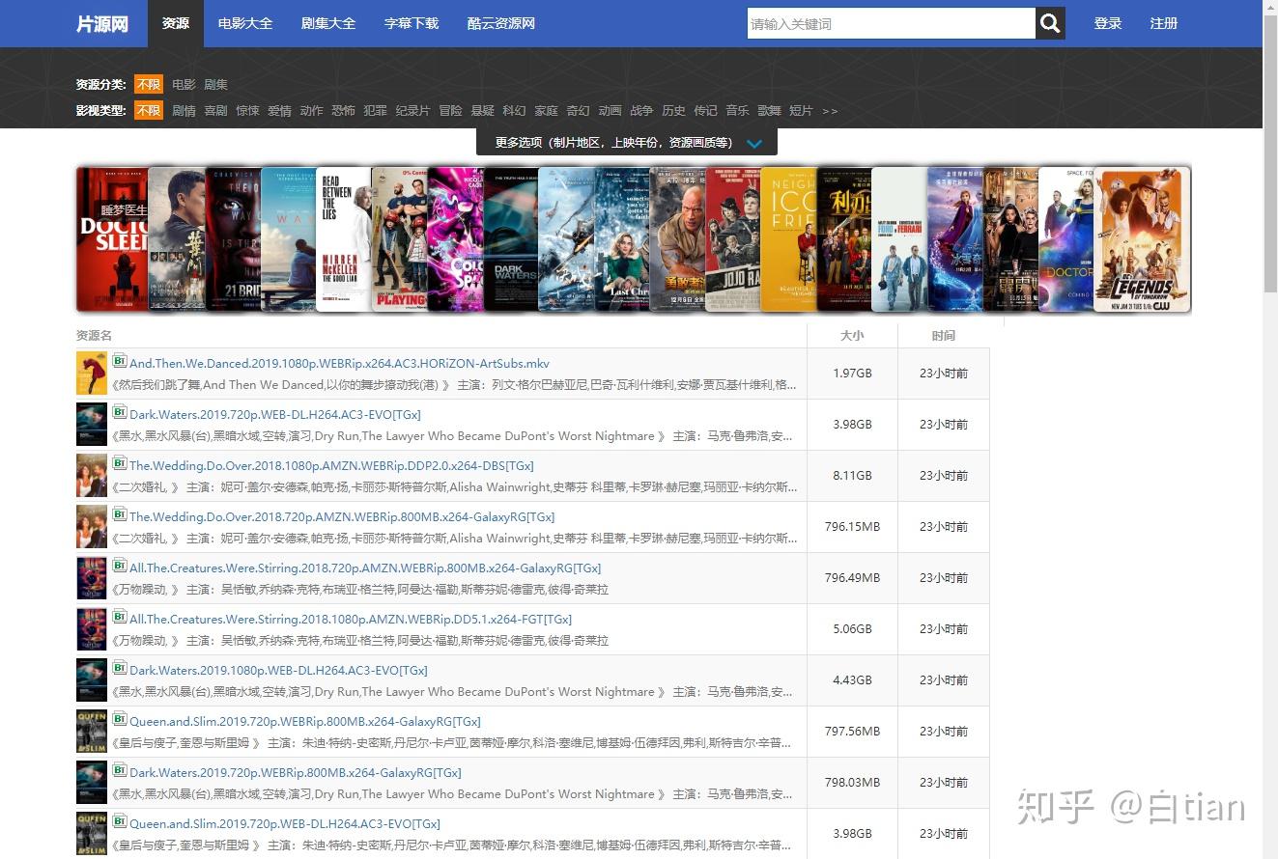Click BT icon beside All.The.Creatures.Were.Stirring 1080p file

pyautogui.click(x=120, y=618)
